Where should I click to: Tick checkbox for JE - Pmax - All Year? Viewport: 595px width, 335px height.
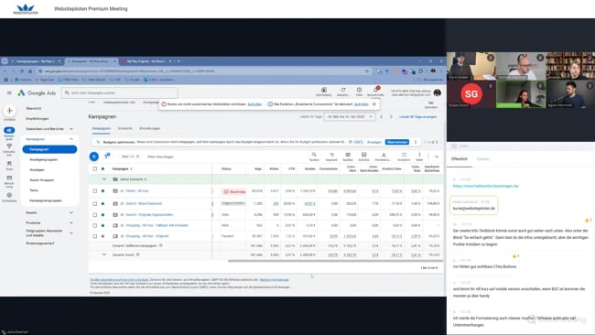(x=95, y=191)
